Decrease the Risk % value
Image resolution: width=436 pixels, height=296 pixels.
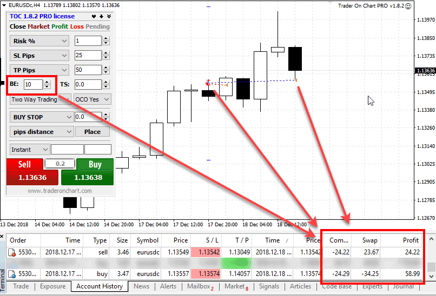click(105, 43)
